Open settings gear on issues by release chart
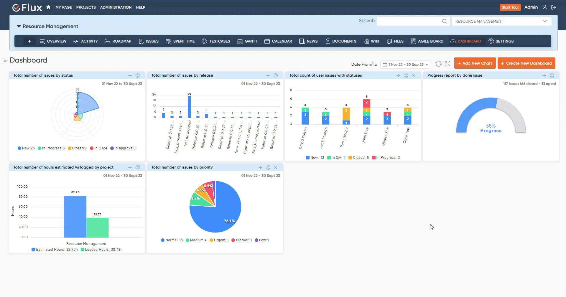The image size is (566, 297). tap(276, 75)
